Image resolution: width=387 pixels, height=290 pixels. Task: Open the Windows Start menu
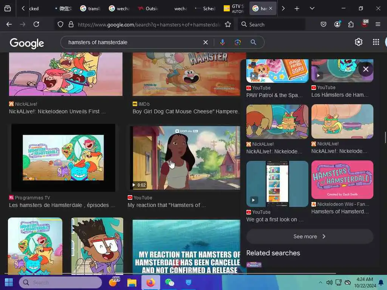(x=9, y=282)
